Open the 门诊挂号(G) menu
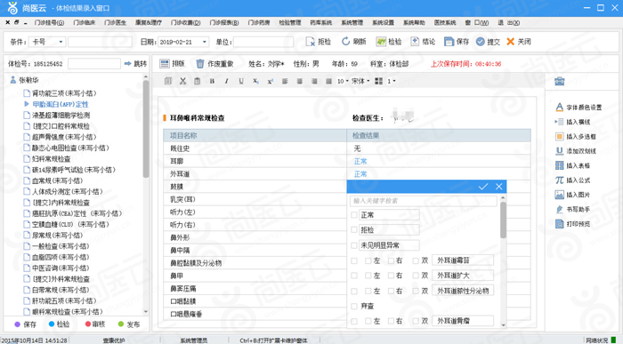The width and height of the screenshot is (623, 344). (x=49, y=22)
